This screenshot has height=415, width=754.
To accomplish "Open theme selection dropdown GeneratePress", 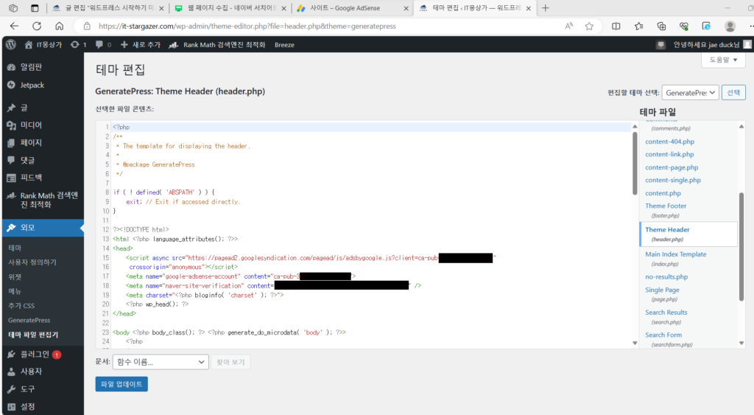I will [691, 92].
